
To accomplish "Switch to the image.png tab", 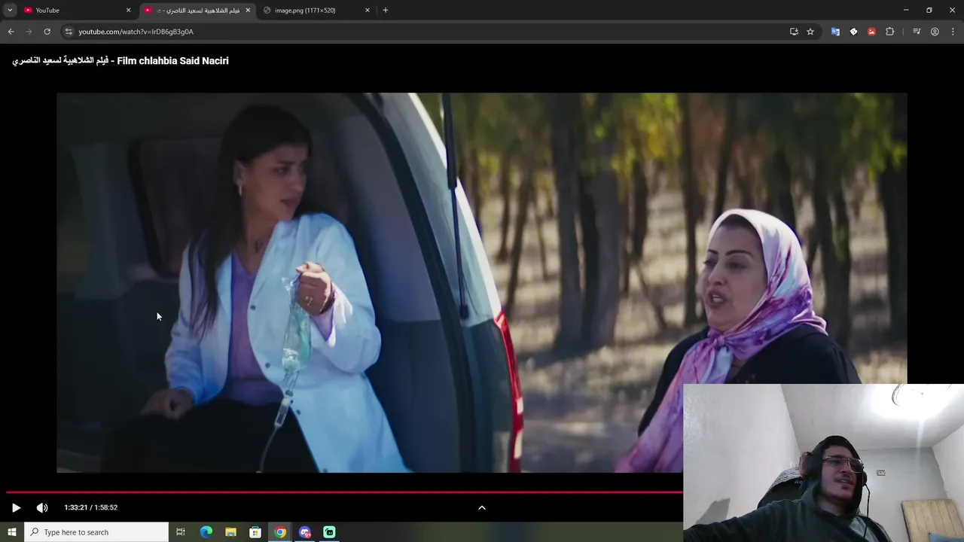I will [315, 10].
